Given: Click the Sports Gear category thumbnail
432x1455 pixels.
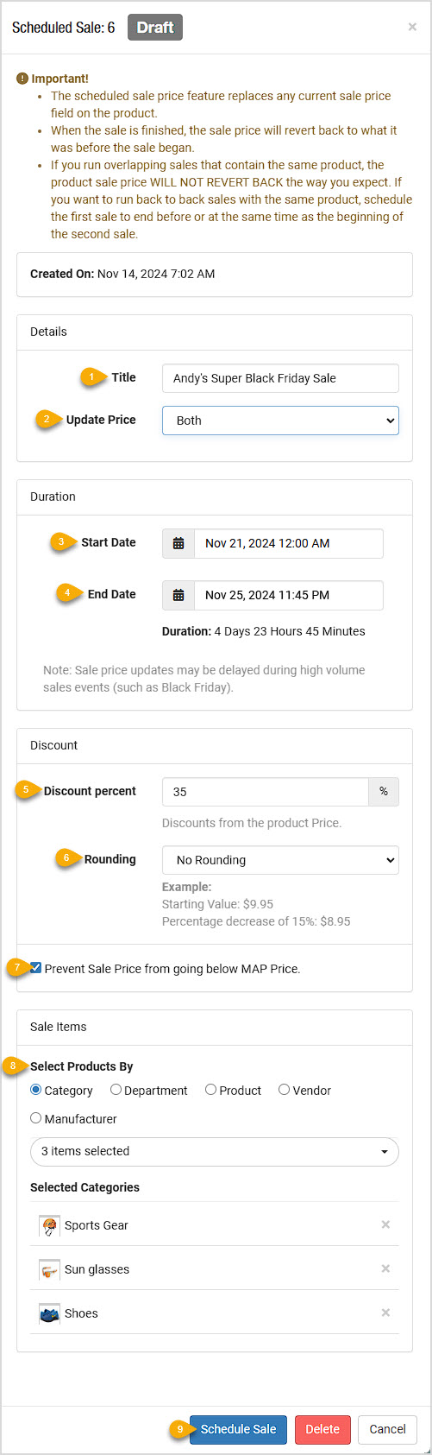Looking at the screenshot, I should coord(49,1225).
